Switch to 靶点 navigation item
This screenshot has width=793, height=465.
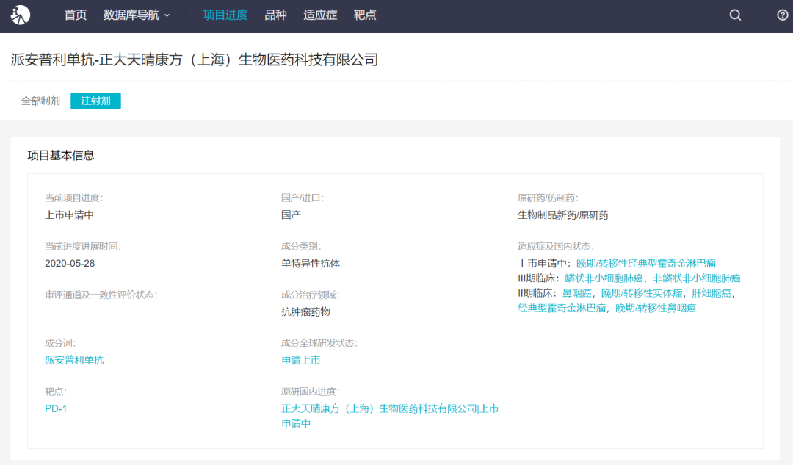click(x=365, y=15)
